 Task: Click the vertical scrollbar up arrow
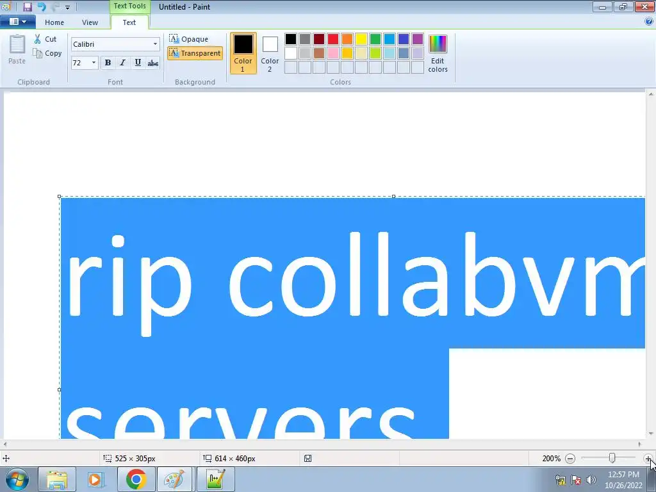click(x=651, y=94)
